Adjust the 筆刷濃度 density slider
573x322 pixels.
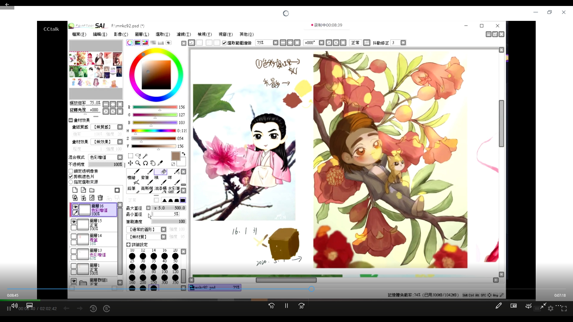click(169, 222)
